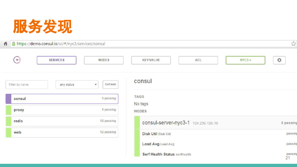Click the Filter by name field
The width and height of the screenshot is (297, 167).
pos(27,85)
